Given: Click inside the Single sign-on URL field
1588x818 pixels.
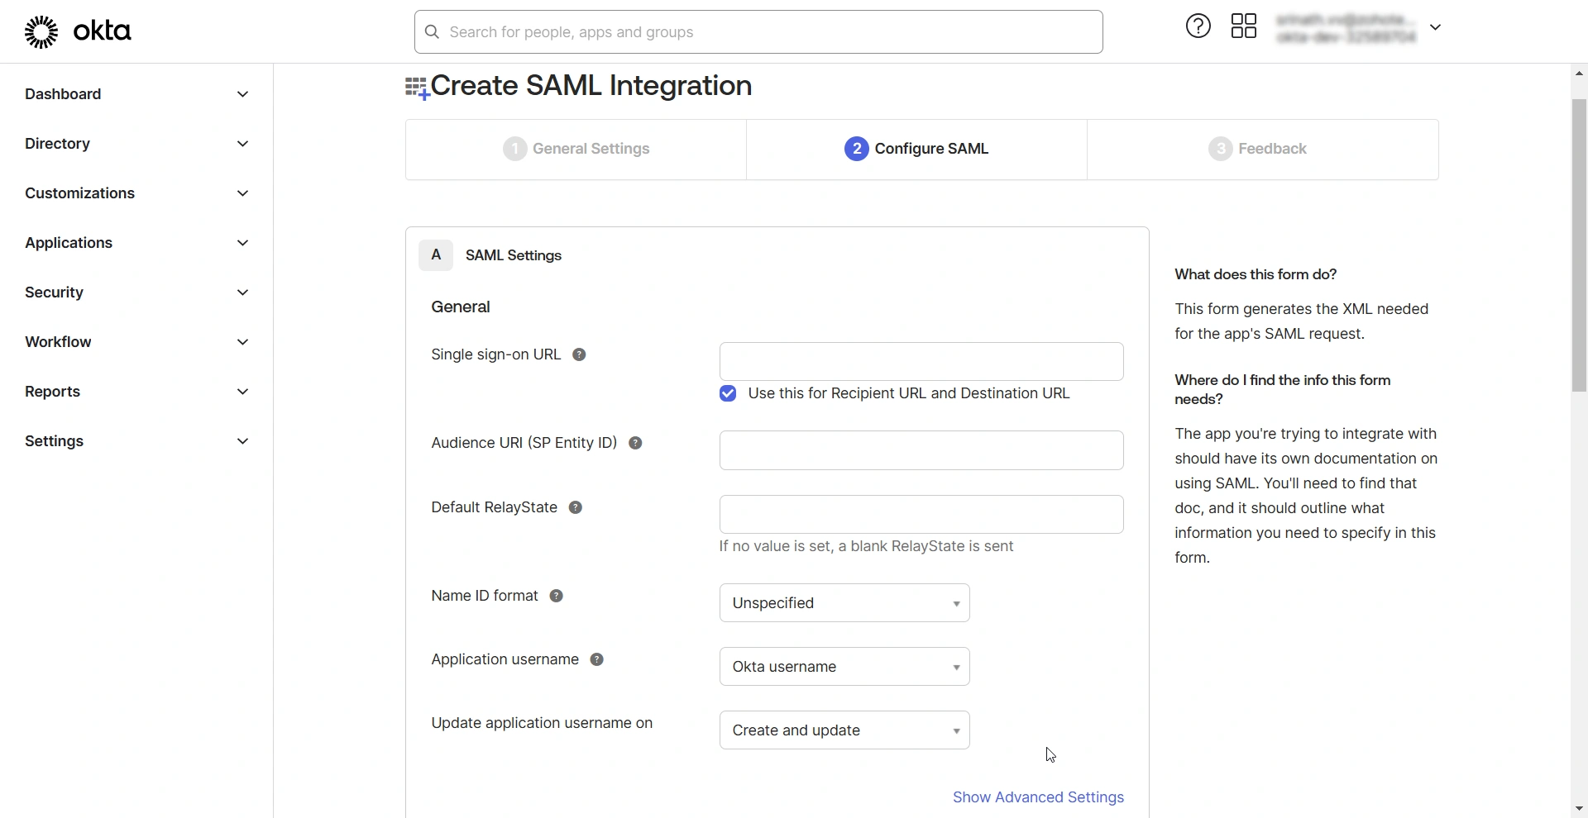Looking at the screenshot, I should (x=921, y=361).
